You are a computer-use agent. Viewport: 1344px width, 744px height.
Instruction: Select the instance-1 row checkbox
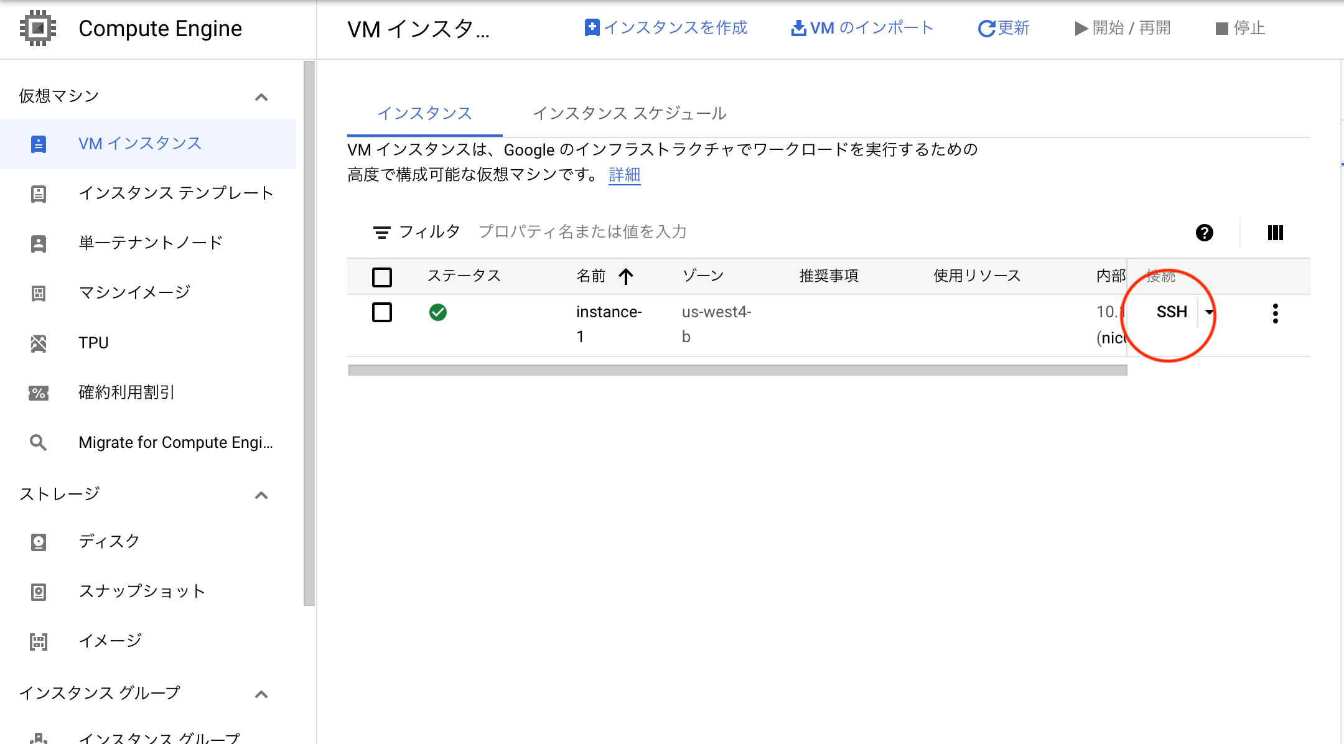tap(382, 312)
